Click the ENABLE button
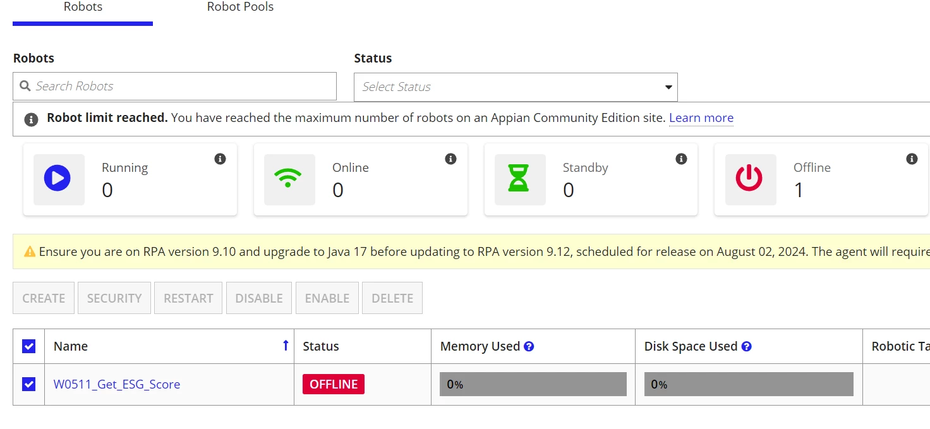The width and height of the screenshot is (930, 429). 327,298
